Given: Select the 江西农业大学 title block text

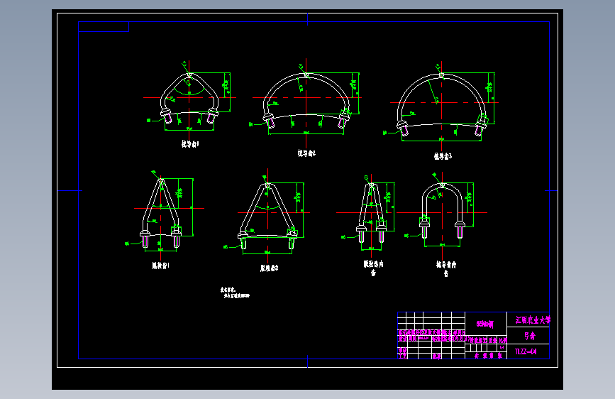Looking at the screenshot, I should [533, 320].
